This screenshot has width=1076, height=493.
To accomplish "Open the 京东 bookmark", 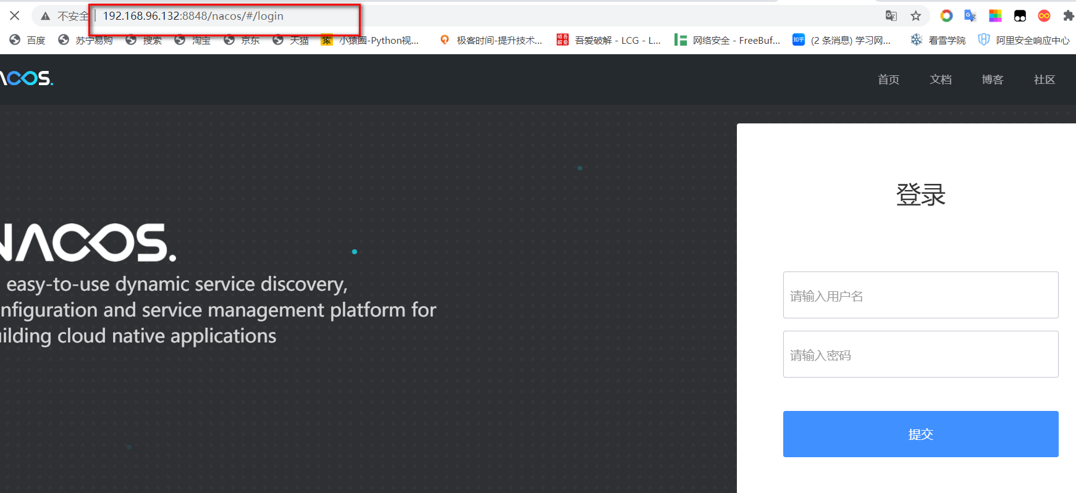I will pyautogui.click(x=242, y=40).
